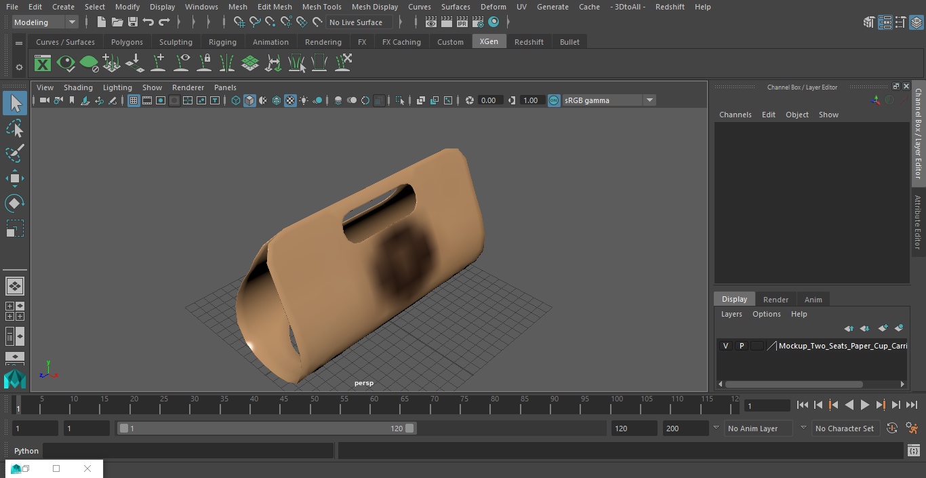Screen dimensions: 926x478
Task: Click the layer list horizontal scrollbar
Action: click(794, 384)
